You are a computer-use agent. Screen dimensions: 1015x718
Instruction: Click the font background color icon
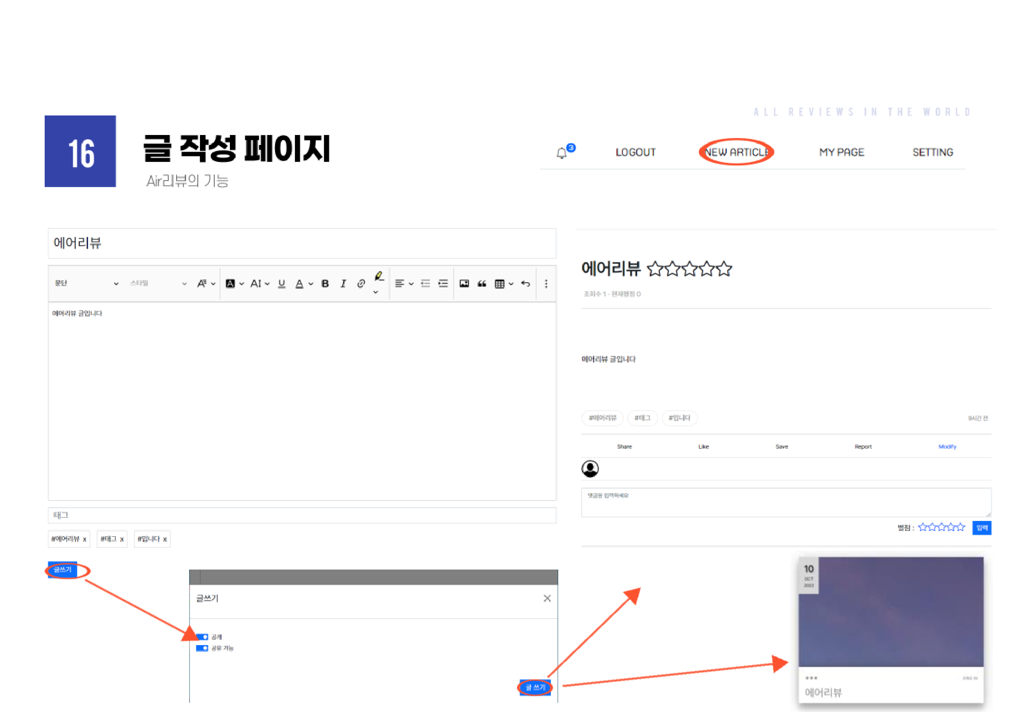tap(230, 284)
